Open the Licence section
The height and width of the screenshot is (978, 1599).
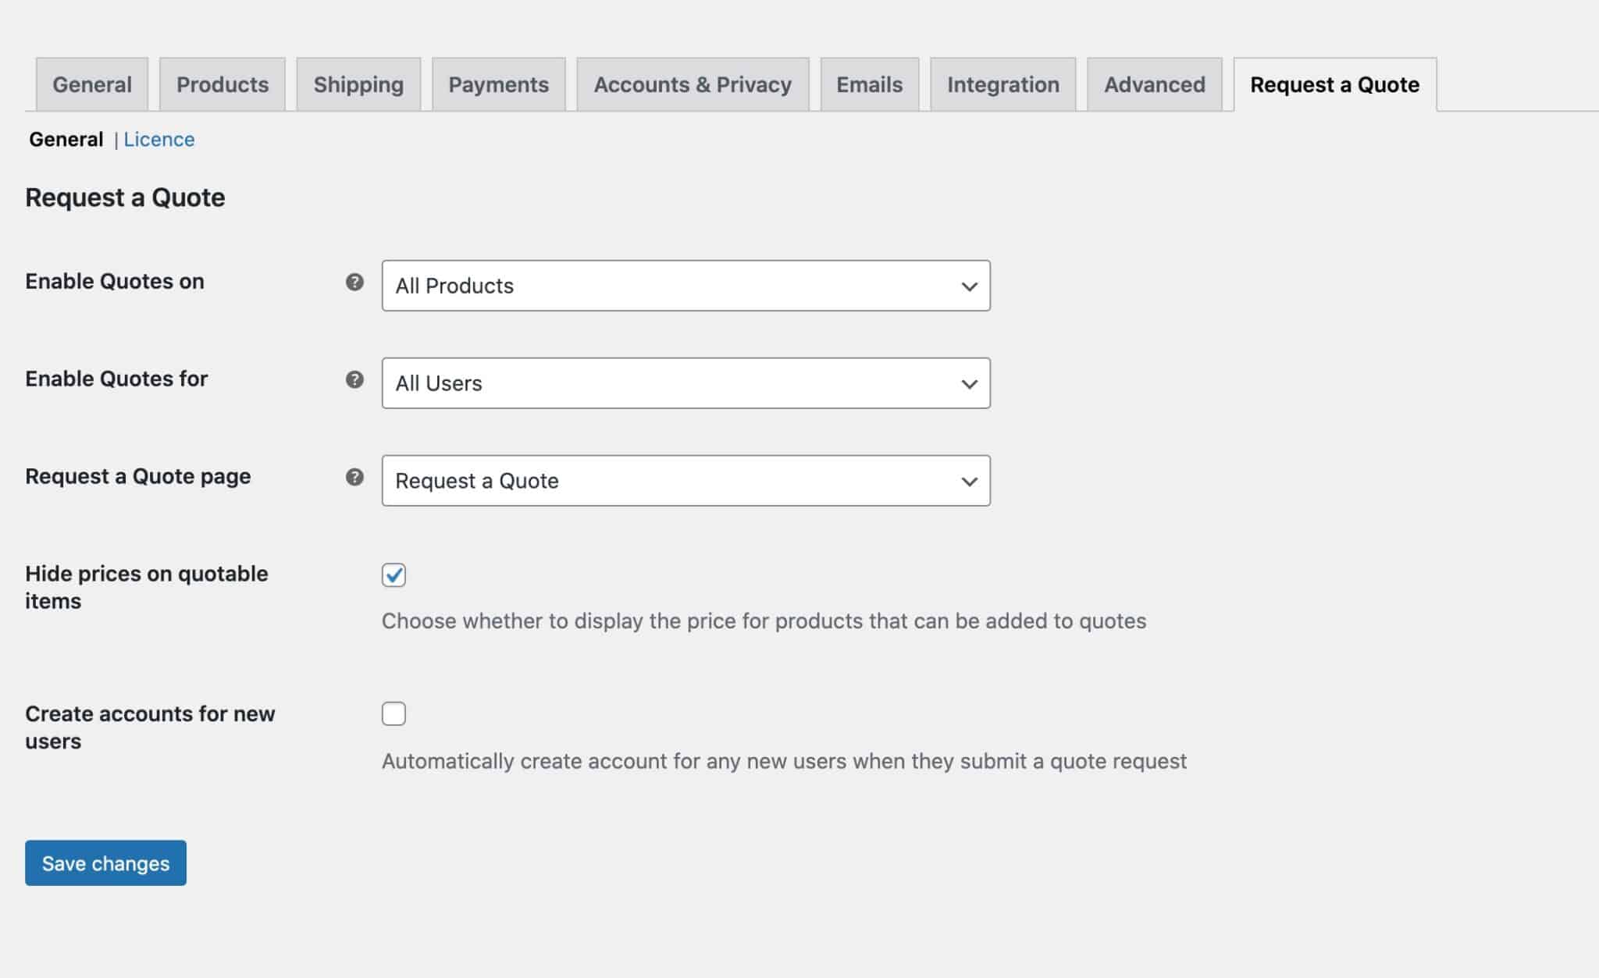coord(159,139)
